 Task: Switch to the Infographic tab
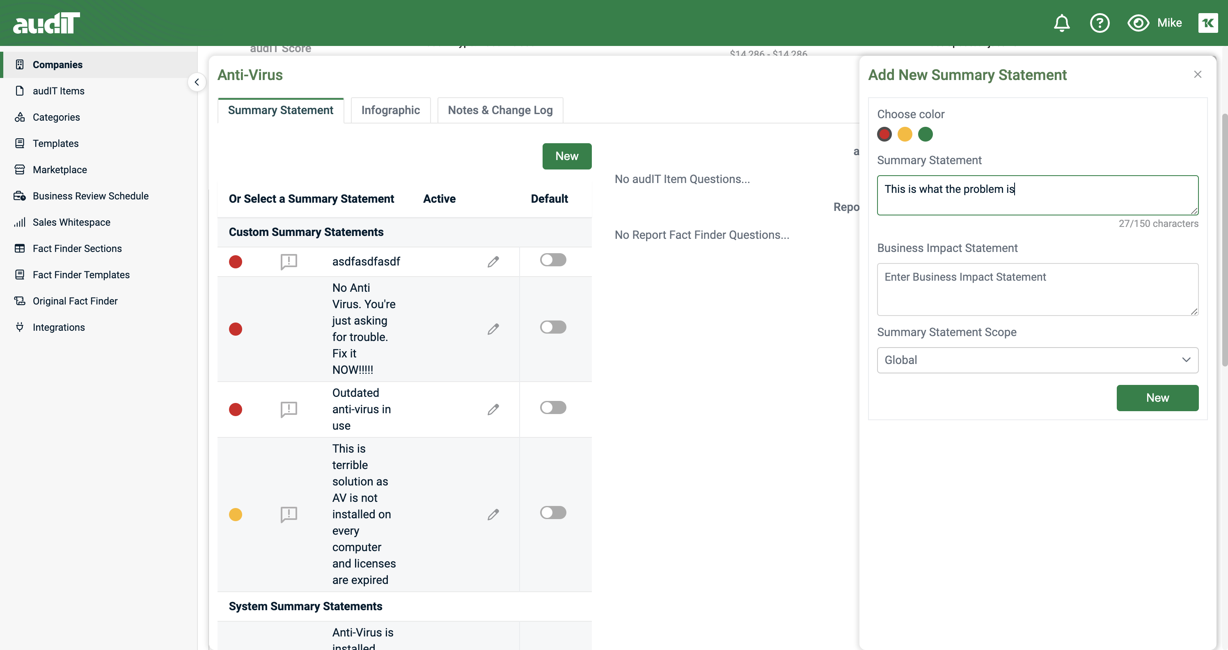(x=390, y=110)
